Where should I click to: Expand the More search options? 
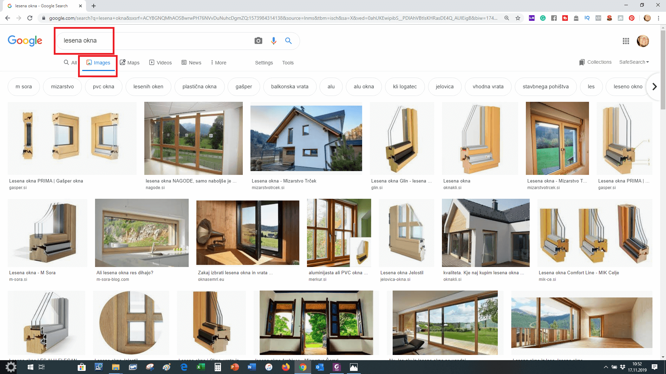coord(219,63)
